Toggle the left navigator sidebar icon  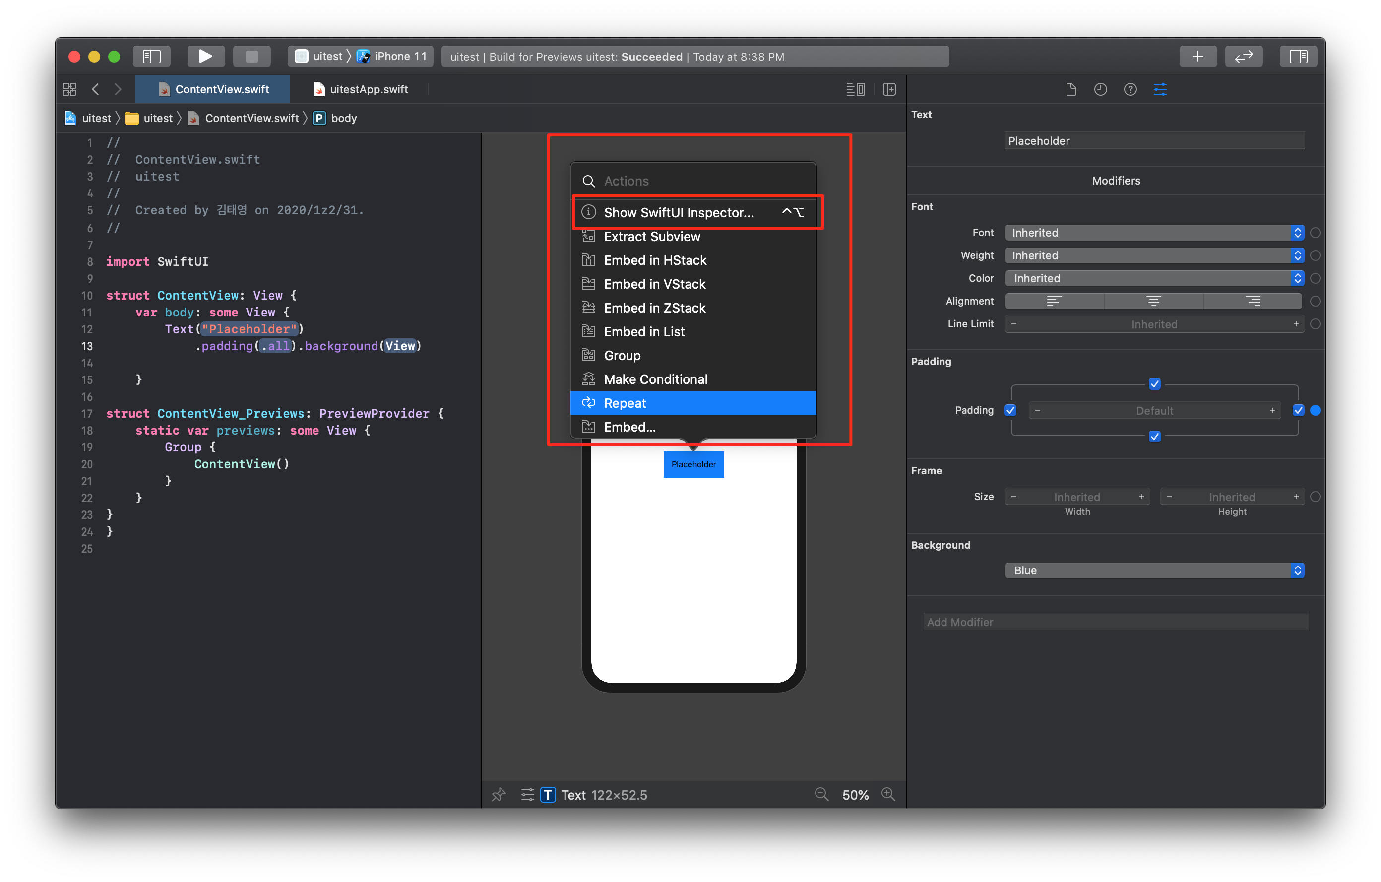pyautogui.click(x=151, y=56)
